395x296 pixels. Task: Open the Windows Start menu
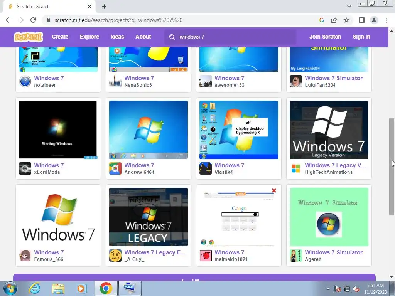click(x=10, y=288)
